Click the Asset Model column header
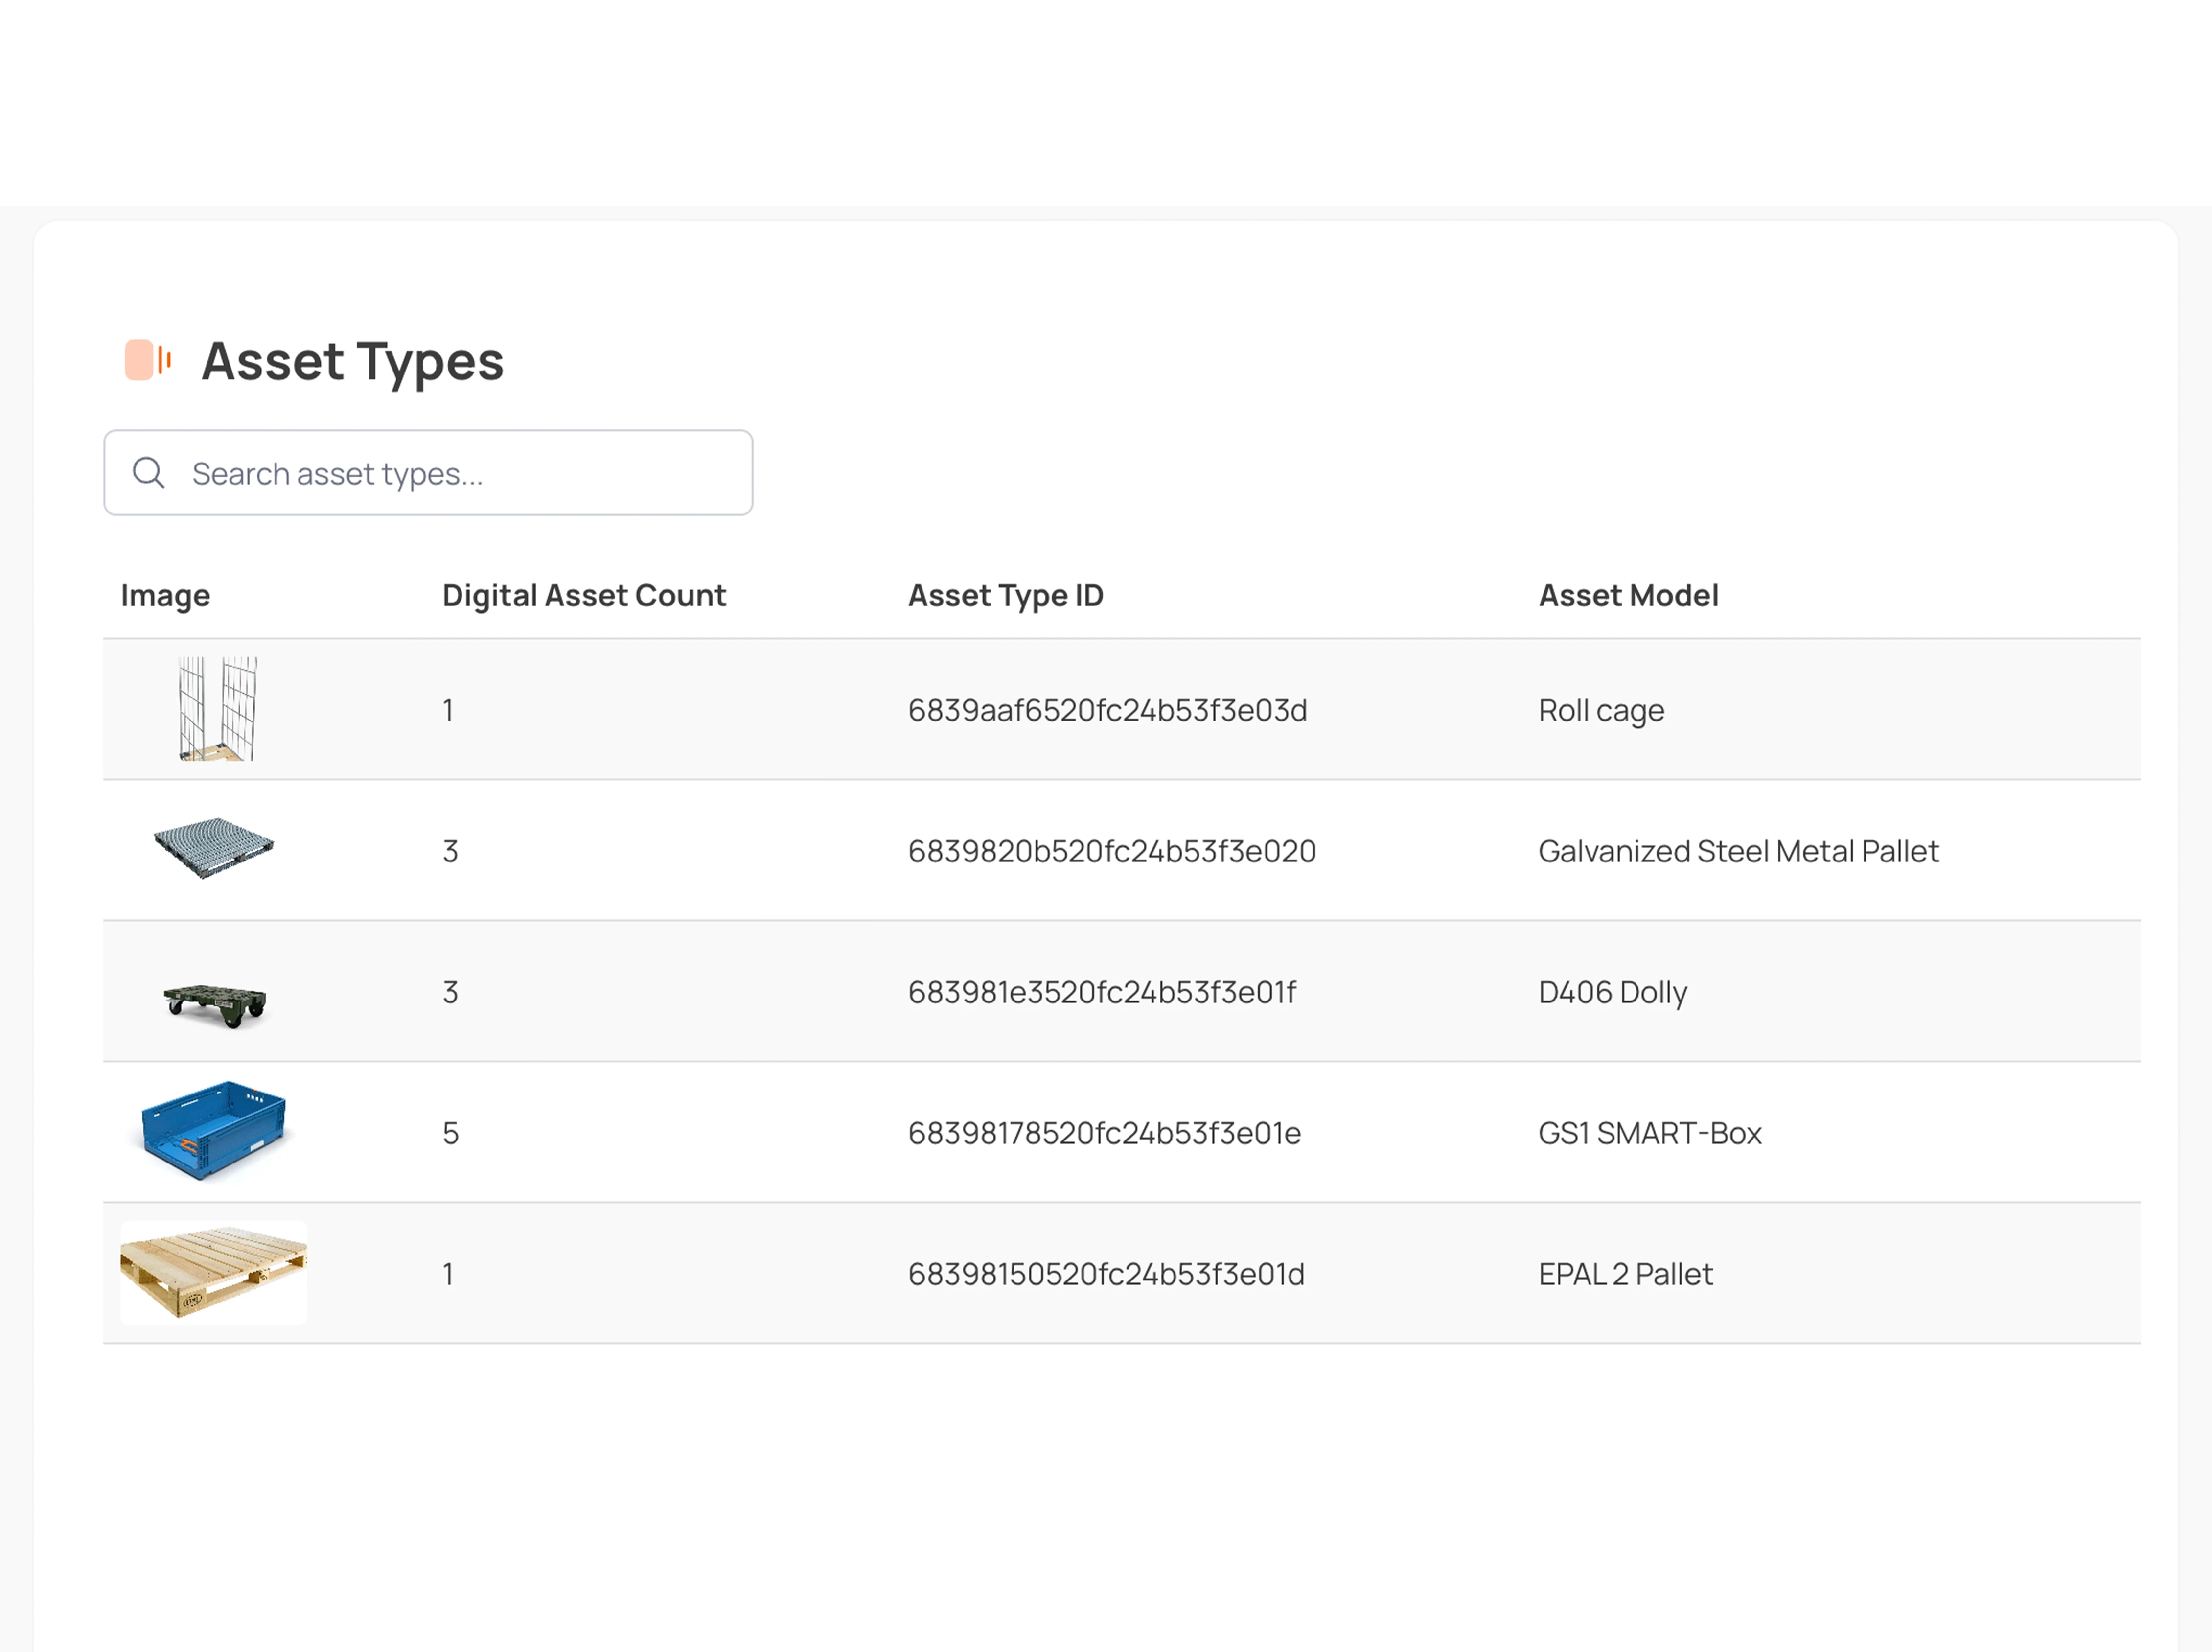Screen dimensions: 2212x1652 pos(1628,595)
